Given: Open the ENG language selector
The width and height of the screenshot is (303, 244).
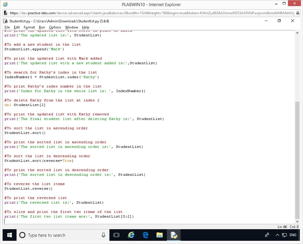Looking at the screenshot, I should point(293,235).
